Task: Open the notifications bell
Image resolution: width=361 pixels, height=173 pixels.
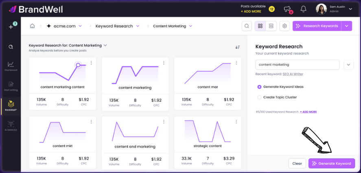Action: click(303, 9)
